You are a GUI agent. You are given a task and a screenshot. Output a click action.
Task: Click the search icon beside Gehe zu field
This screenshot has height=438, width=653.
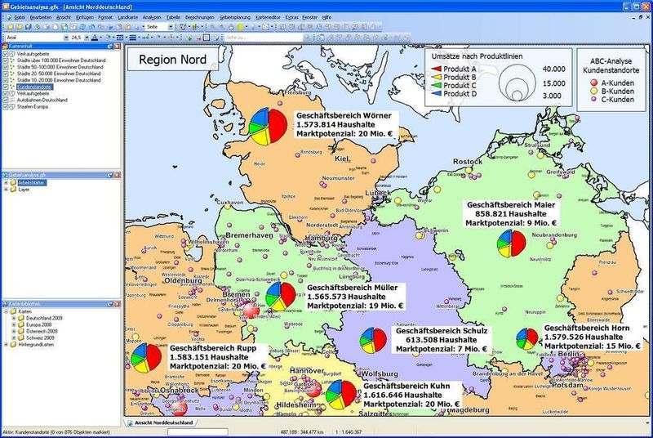pyautogui.click(x=308, y=38)
